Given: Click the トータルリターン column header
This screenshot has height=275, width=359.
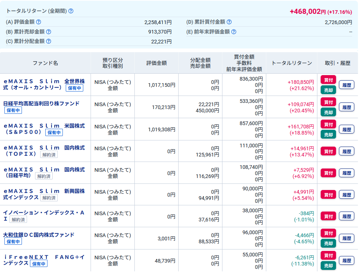Looking at the screenshot, I should click(292, 63).
